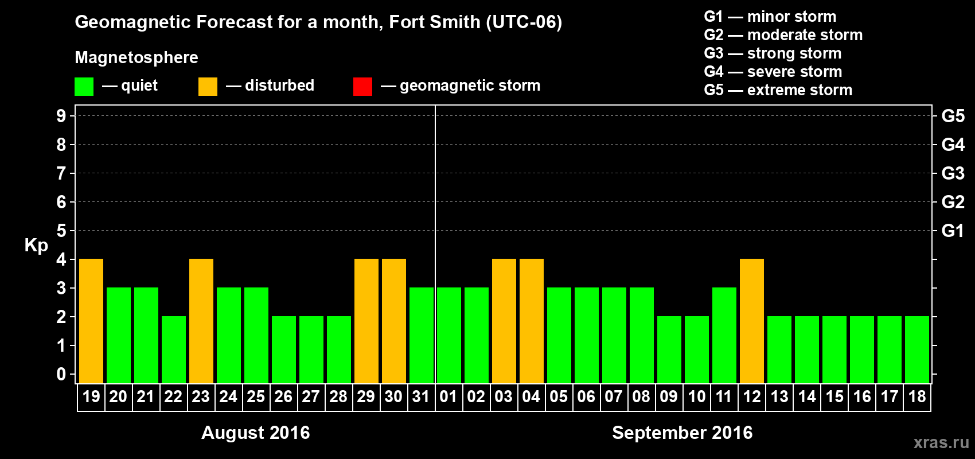Click the date label 06

coord(586,396)
